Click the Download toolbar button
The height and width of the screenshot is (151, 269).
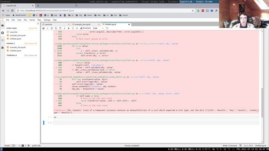pyautogui.click(x=85, y=28)
